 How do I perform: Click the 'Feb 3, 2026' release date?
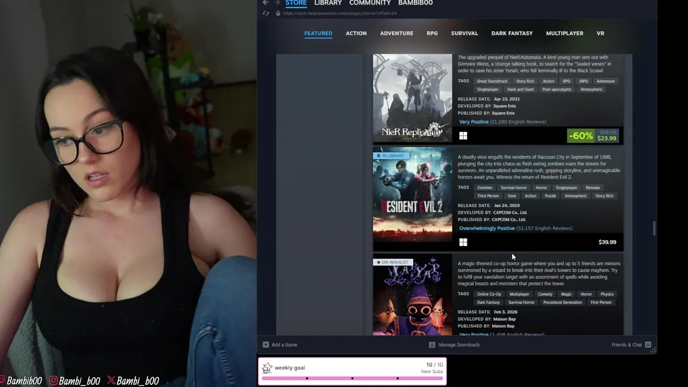pos(505,312)
